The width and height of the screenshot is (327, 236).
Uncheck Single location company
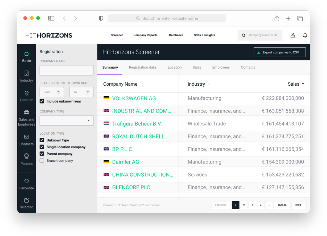coord(42,147)
